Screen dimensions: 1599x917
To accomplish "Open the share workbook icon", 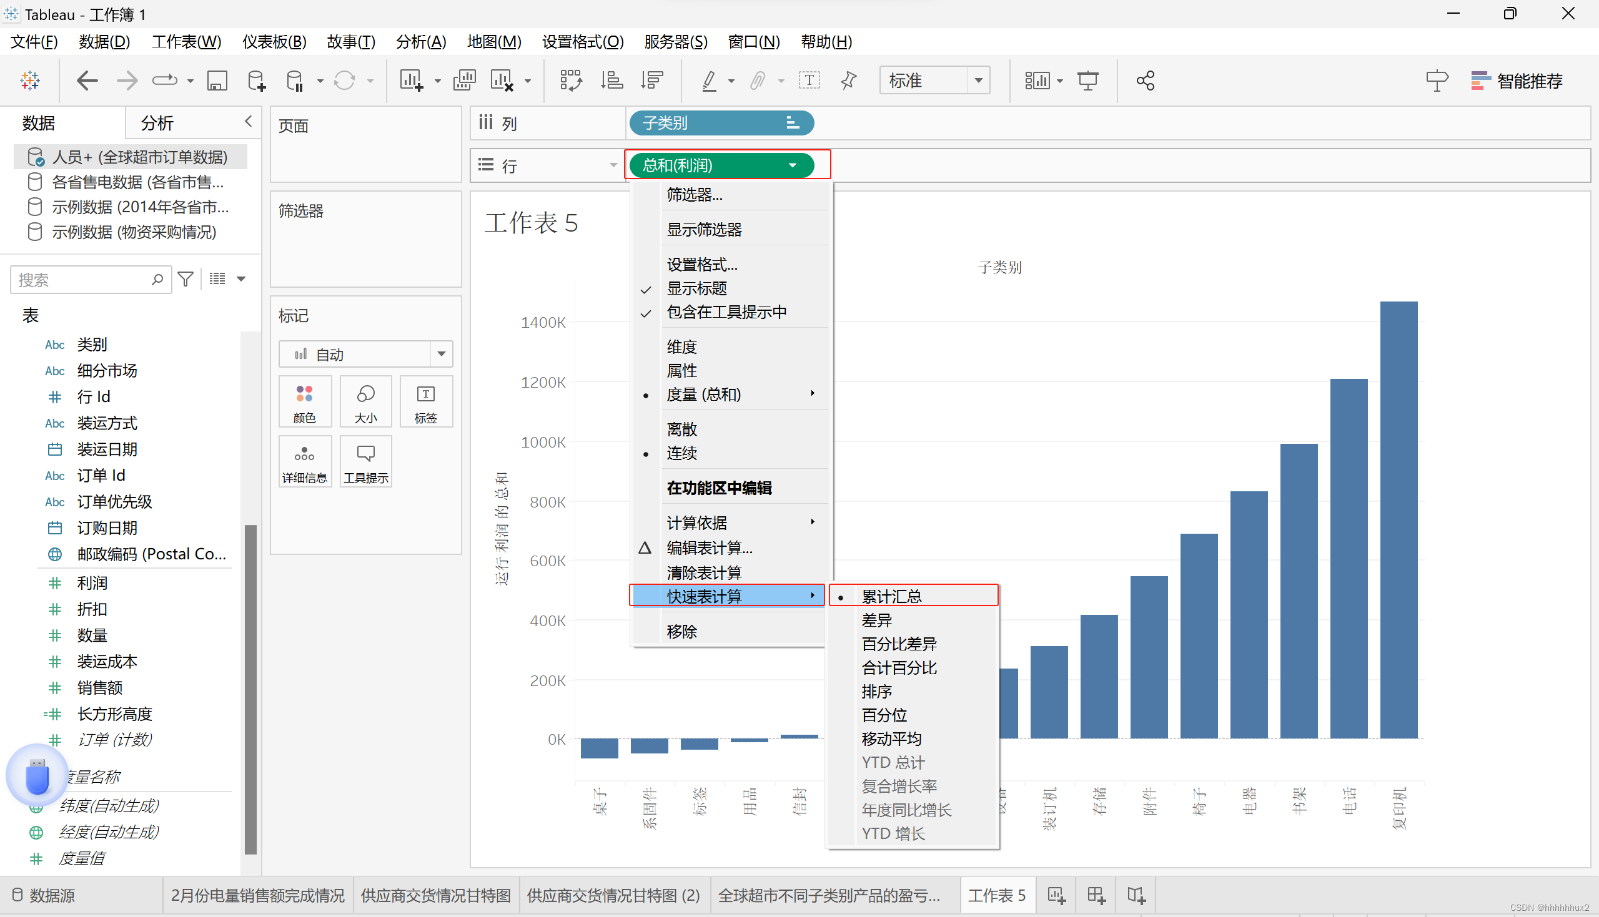I will 1145,81.
